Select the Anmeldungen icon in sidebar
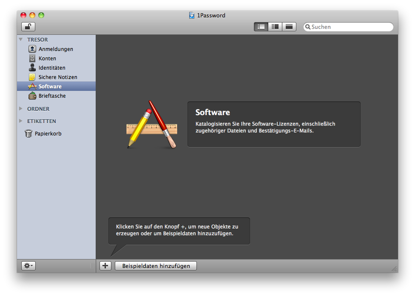The height and width of the screenshot is (296, 415). (x=32, y=49)
